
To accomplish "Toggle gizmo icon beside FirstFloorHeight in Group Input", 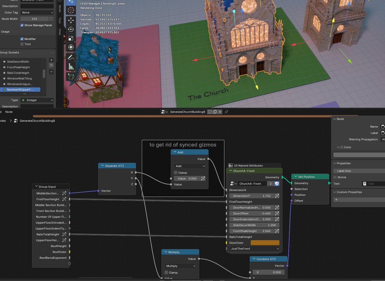I will [64, 199].
